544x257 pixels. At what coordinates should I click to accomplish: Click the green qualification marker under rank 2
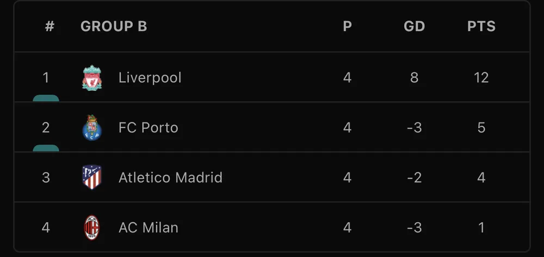[x=46, y=148]
